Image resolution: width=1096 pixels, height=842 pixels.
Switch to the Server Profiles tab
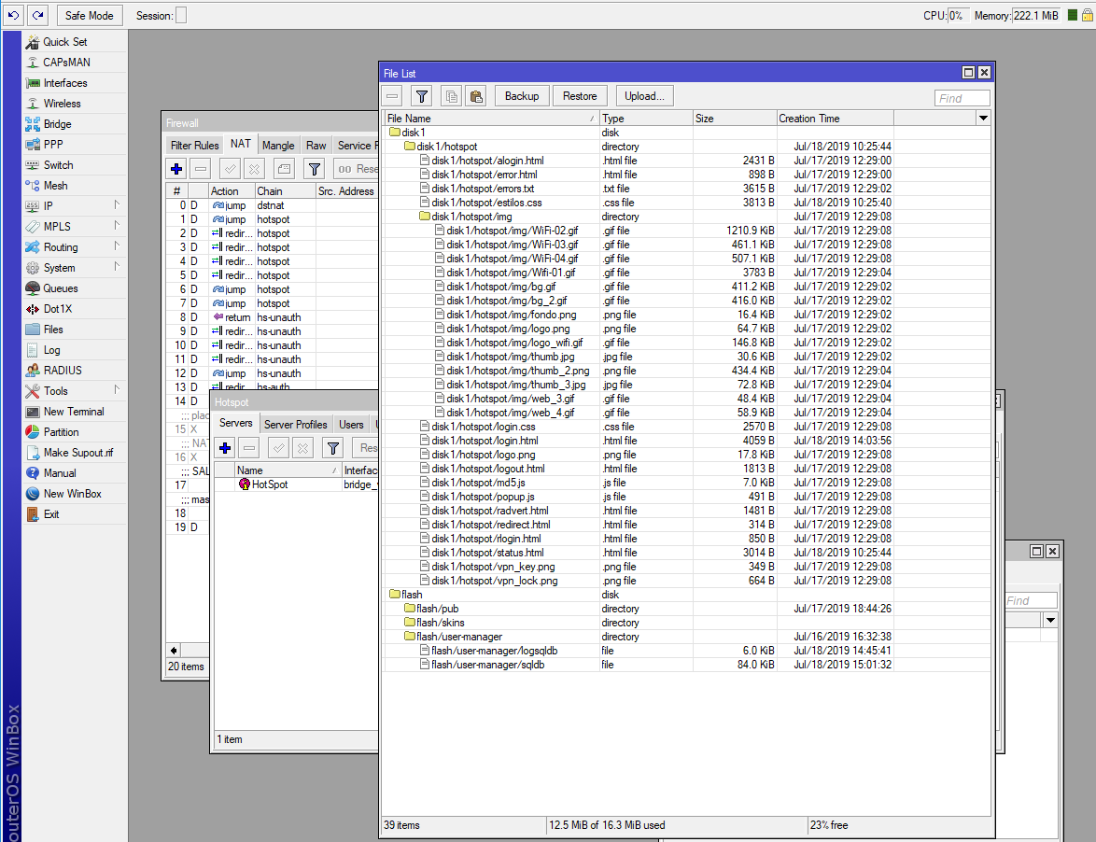295,424
